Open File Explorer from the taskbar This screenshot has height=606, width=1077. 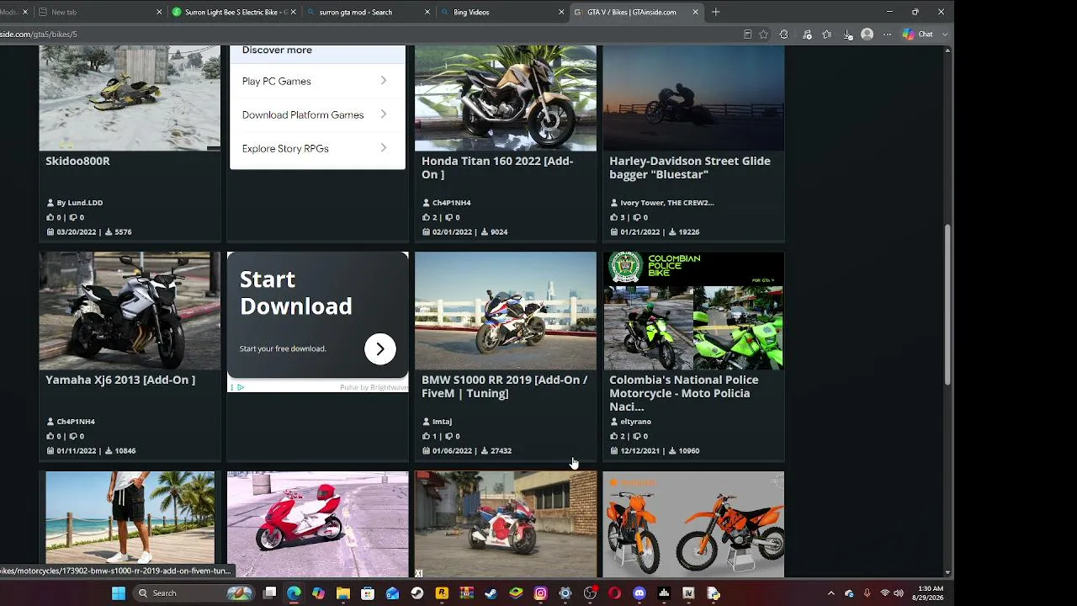click(343, 593)
